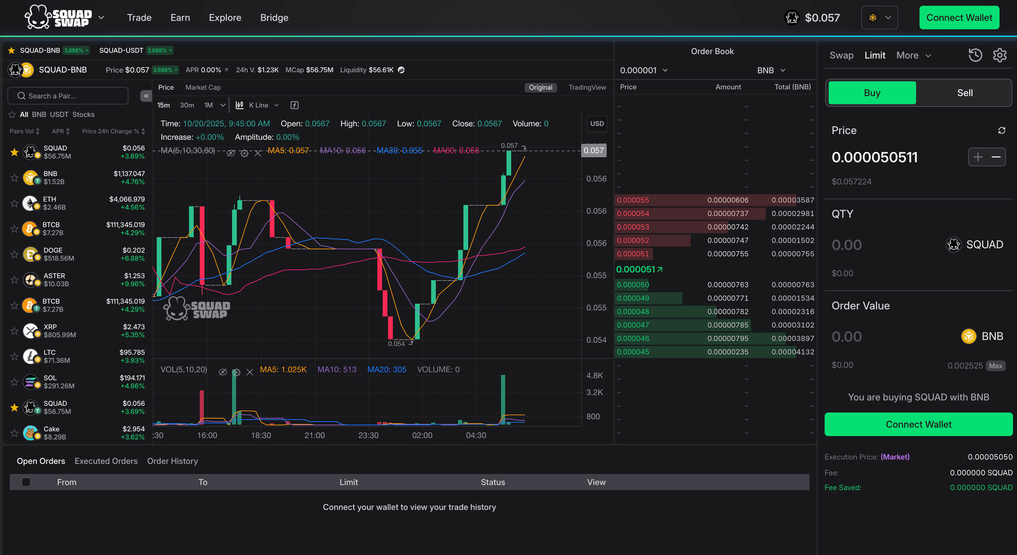The image size is (1017, 555).
Task: Hide the volume indicator with its eye icon
Action: (x=222, y=372)
